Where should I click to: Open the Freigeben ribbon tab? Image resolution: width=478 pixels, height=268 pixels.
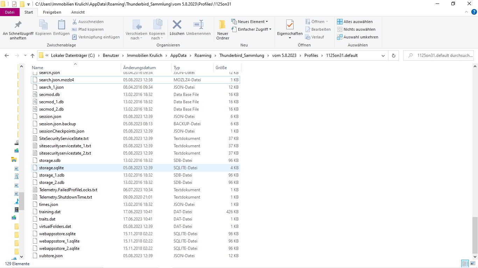click(x=52, y=12)
